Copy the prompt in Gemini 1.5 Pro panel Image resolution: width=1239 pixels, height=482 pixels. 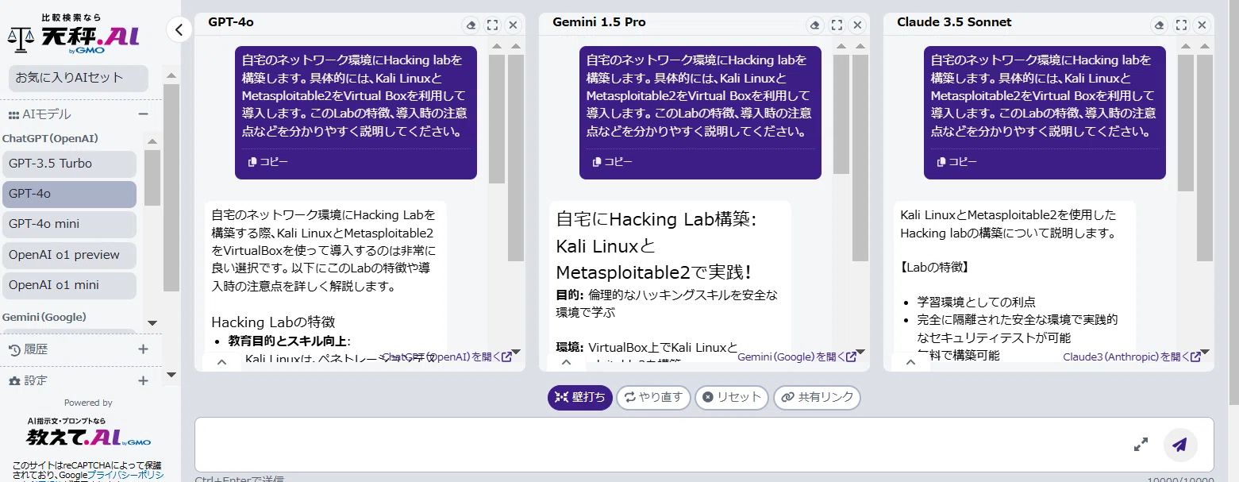[x=612, y=162]
